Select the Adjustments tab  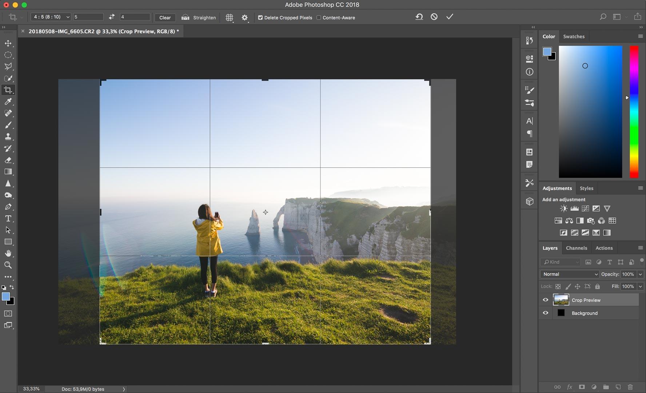point(557,188)
